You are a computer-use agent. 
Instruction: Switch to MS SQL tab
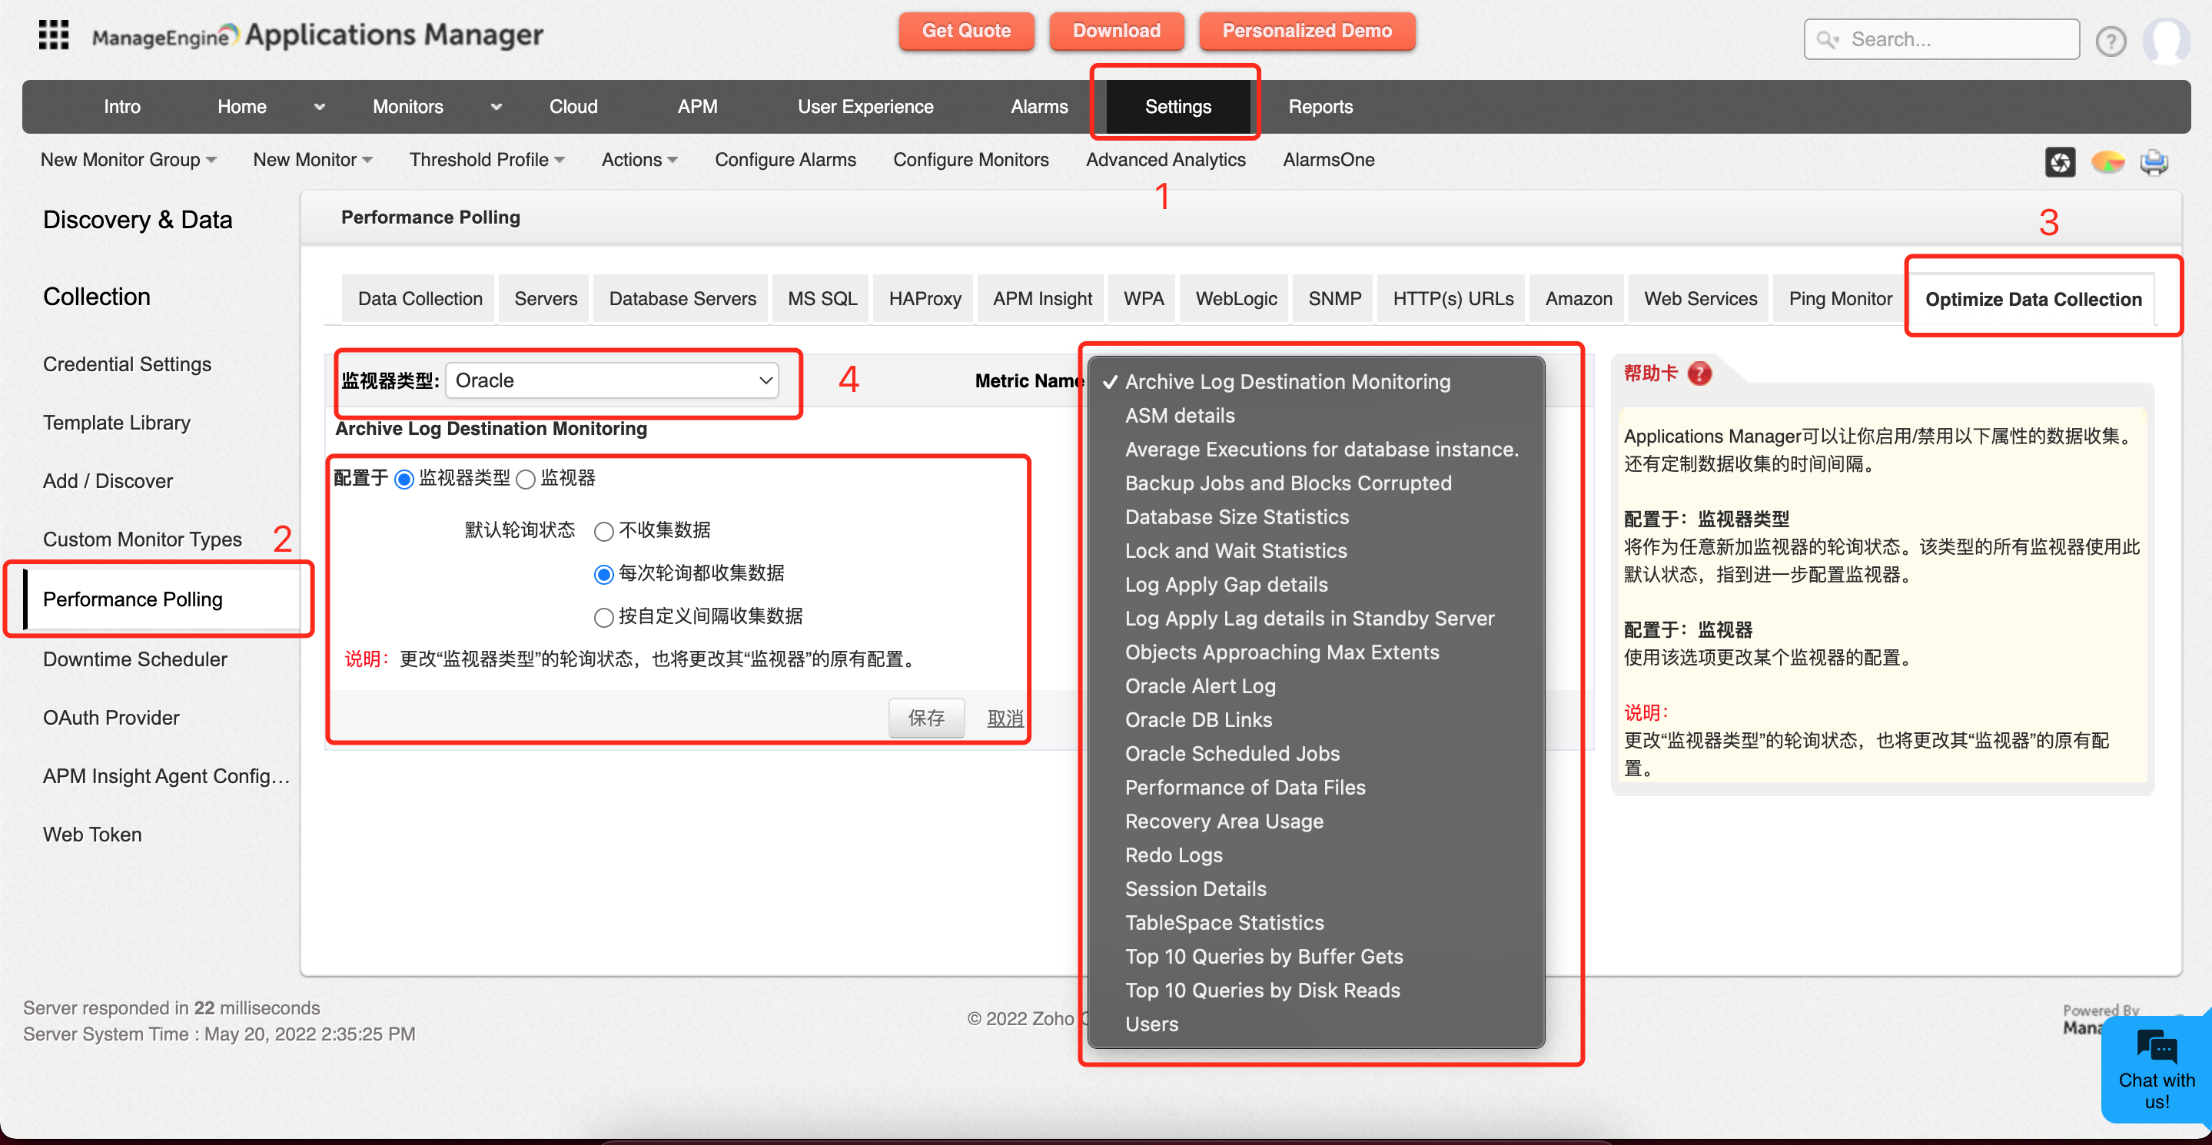click(x=822, y=299)
